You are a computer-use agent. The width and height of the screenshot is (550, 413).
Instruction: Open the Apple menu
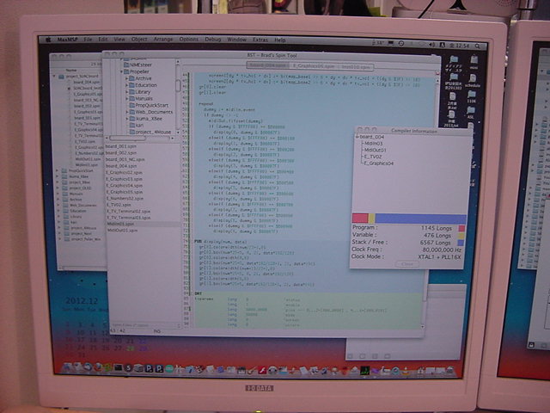point(49,40)
